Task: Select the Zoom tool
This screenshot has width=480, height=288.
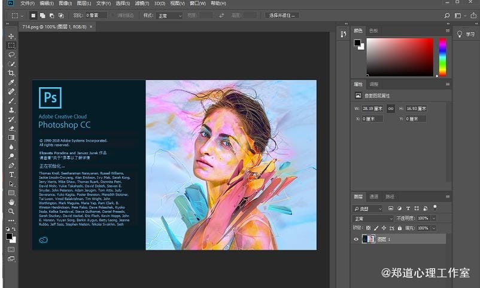Action: (11, 212)
